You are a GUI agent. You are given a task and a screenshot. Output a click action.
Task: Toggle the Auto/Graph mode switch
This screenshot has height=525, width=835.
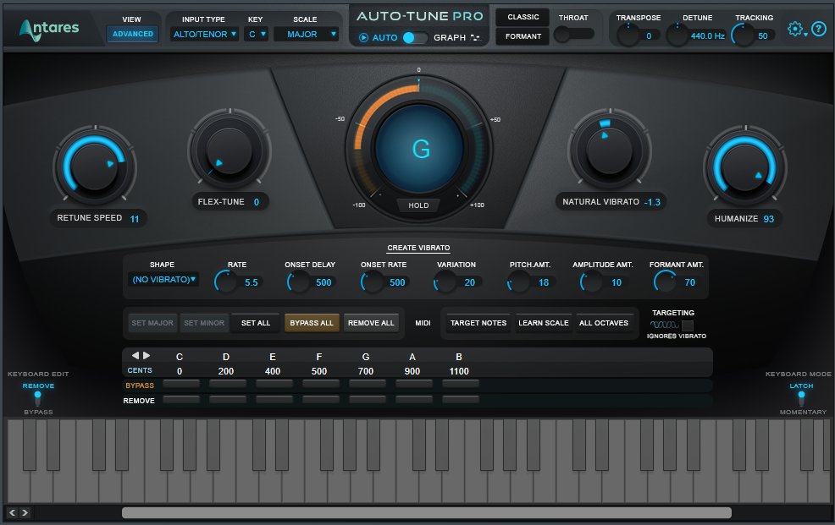point(414,37)
